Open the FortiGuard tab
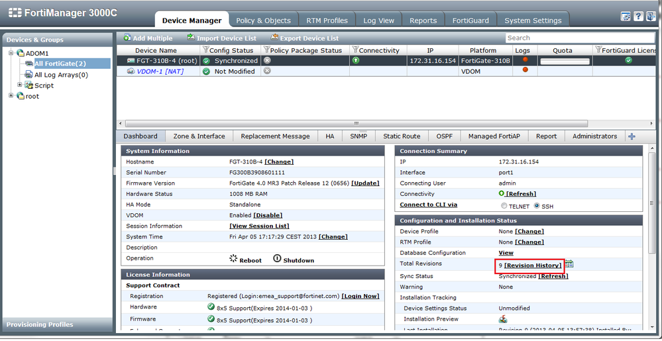 coord(470,21)
